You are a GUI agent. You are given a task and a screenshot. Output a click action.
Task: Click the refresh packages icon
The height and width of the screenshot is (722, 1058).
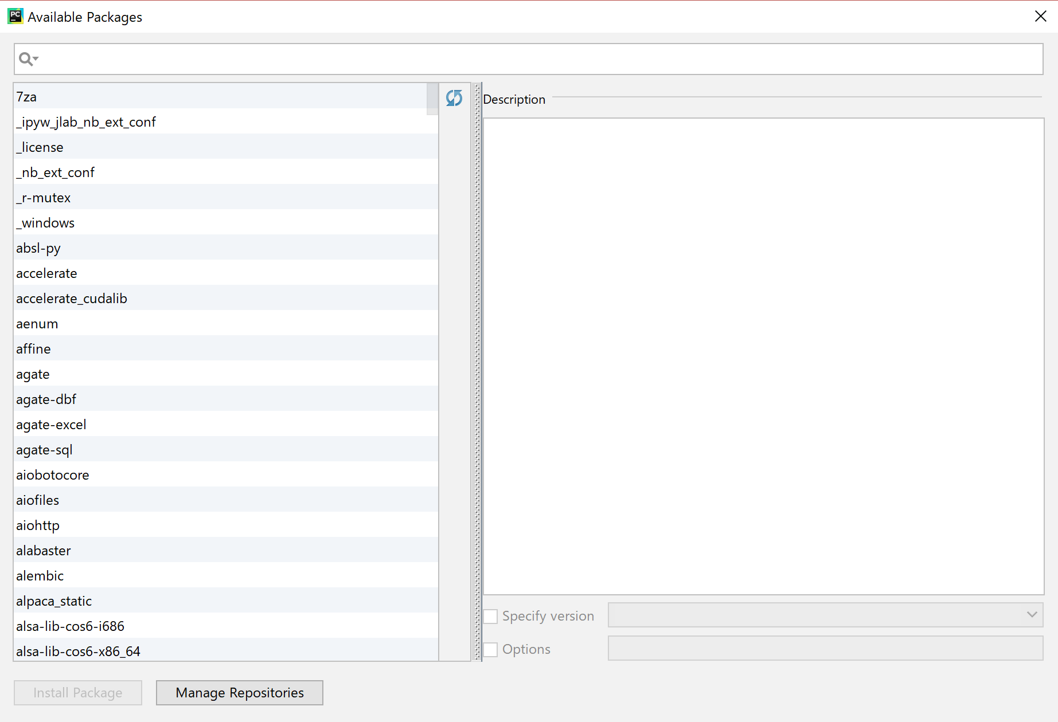[x=453, y=98]
